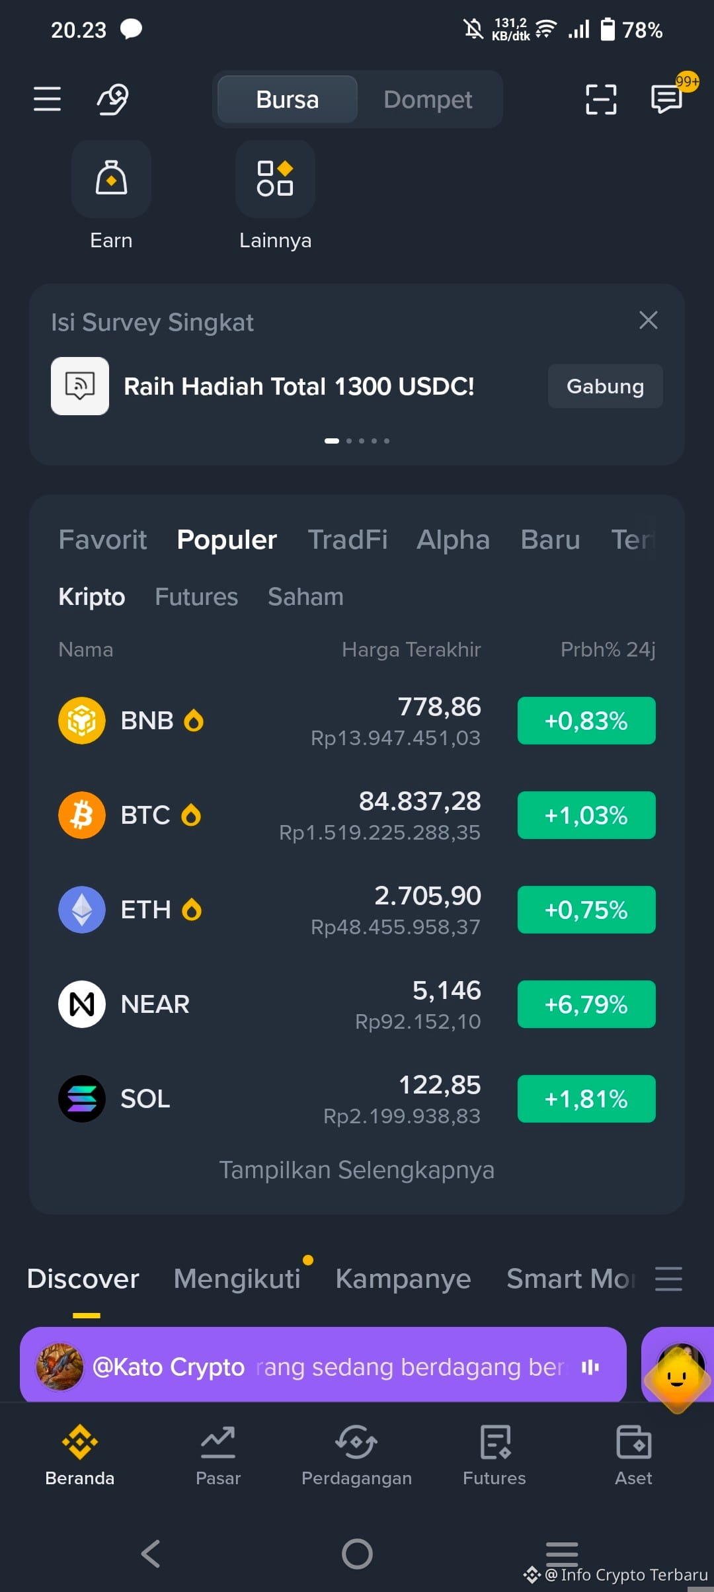The image size is (714, 1592).
Task: Select the Saham sub-tab
Action: pos(305,596)
